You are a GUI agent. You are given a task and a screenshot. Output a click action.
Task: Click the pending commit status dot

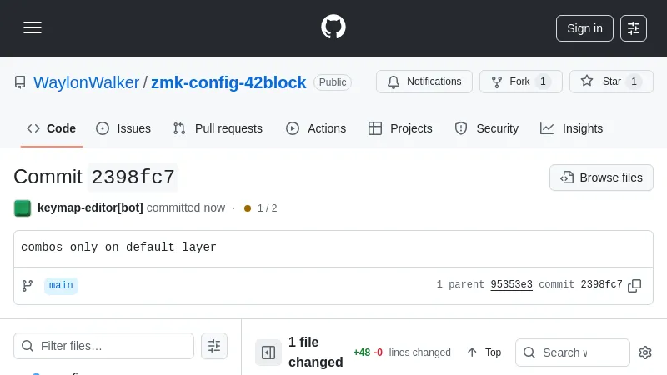pyautogui.click(x=248, y=208)
